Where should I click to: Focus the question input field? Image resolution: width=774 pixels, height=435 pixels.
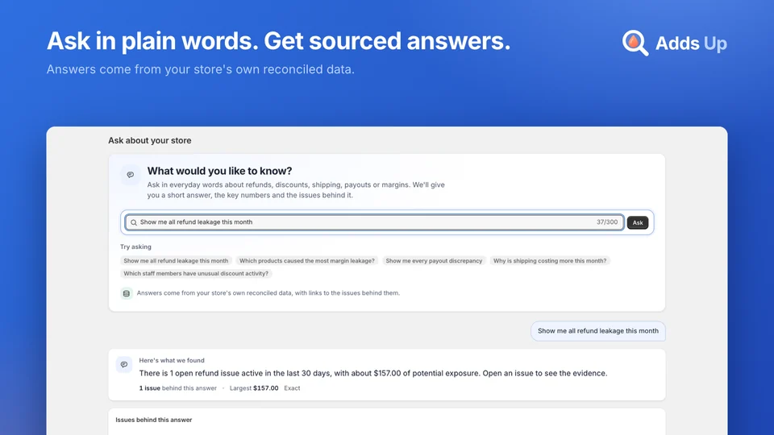[x=375, y=222]
